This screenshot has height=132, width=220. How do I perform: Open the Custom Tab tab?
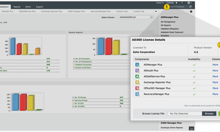click(x=139, y=12)
